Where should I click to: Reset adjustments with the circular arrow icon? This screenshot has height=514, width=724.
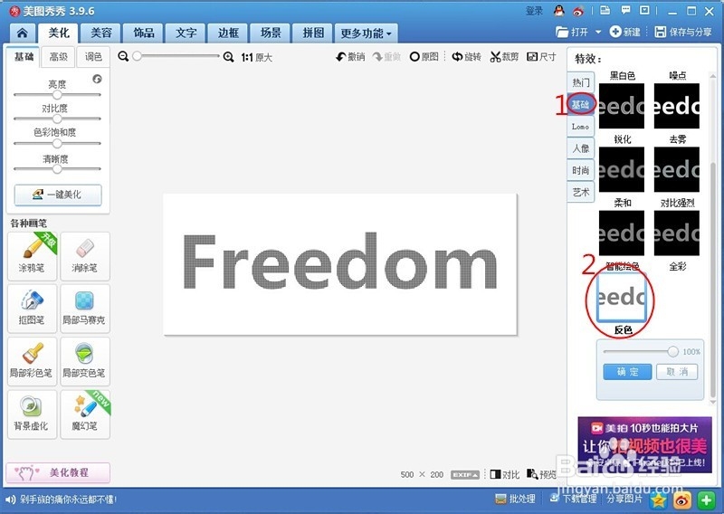tap(97, 79)
